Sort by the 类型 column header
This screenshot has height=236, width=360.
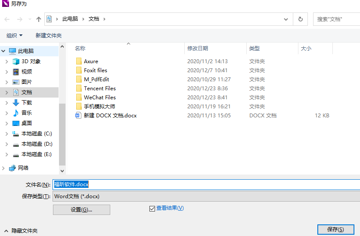(x=254, y=48)
